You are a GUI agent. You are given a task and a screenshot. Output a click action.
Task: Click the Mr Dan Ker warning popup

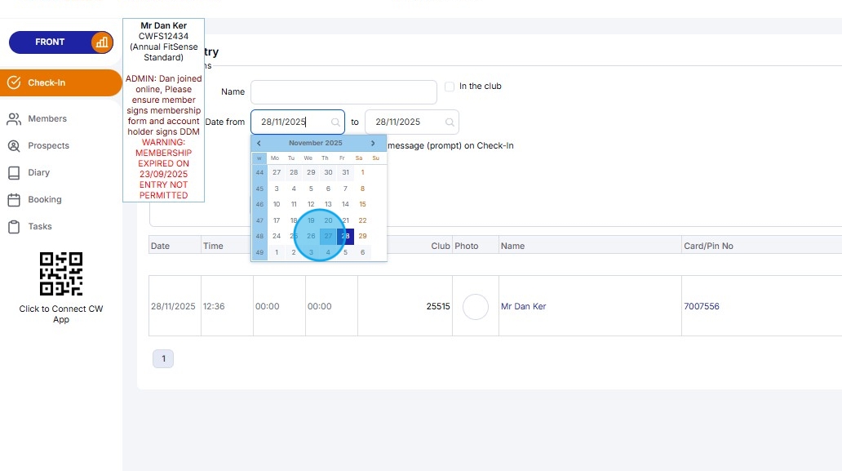[164, 110]
